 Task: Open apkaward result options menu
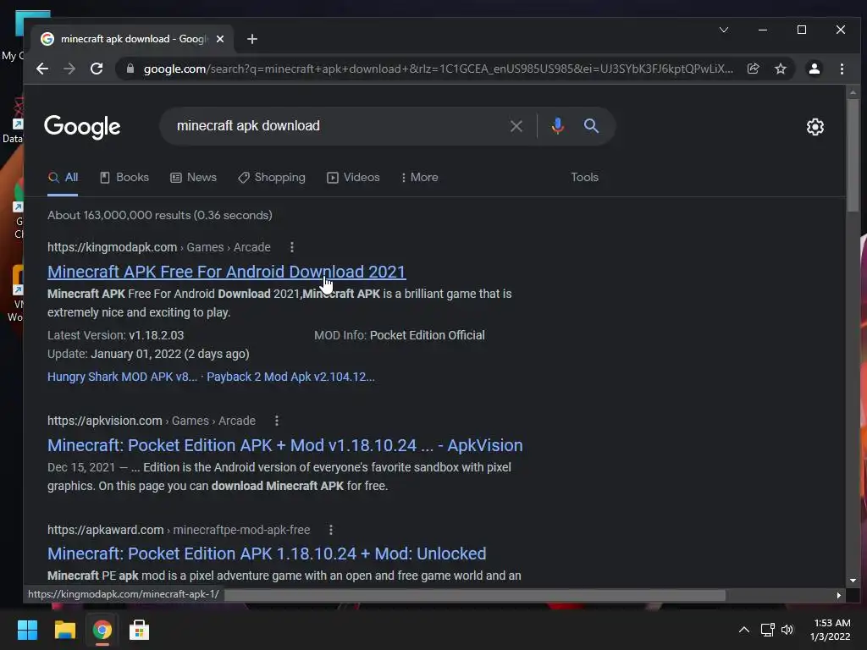331,530
